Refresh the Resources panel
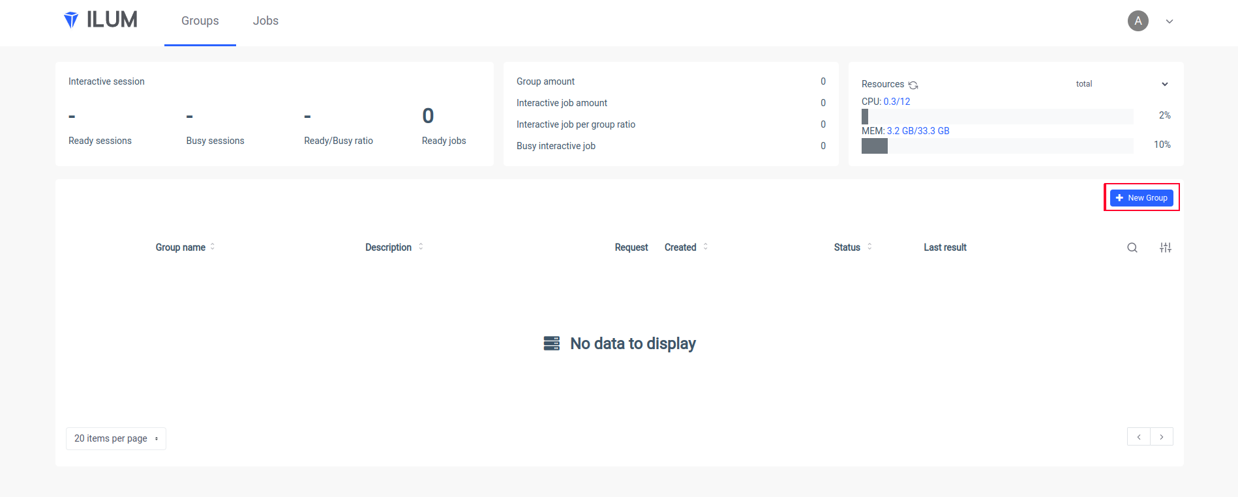Image resolution: width=1238 pixels, height=497 pixels. coord(913,85)
